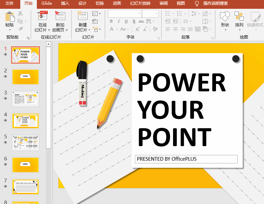Click increase font size icon
Image resolution: width=264 pixels, height=204 pixels.
pos(137,29)
